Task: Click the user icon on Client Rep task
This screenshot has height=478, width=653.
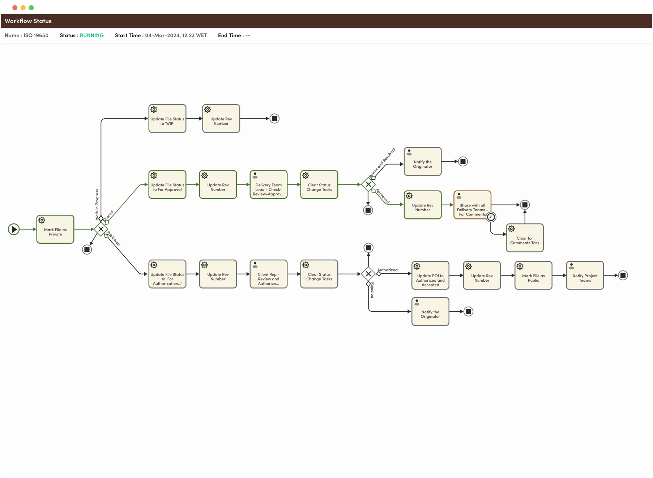Action: click(255, 265)
